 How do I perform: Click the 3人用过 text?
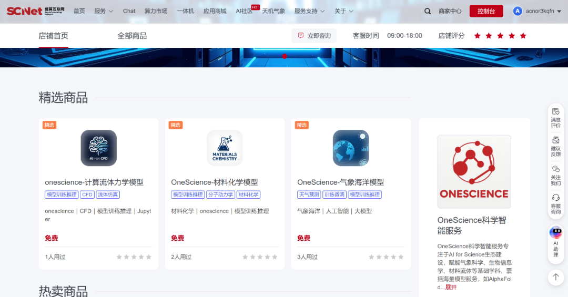pos(307,257)
